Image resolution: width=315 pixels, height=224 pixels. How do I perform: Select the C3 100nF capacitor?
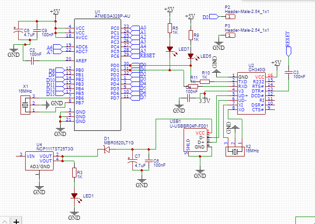pyautogui.click(x=289, y=72)
